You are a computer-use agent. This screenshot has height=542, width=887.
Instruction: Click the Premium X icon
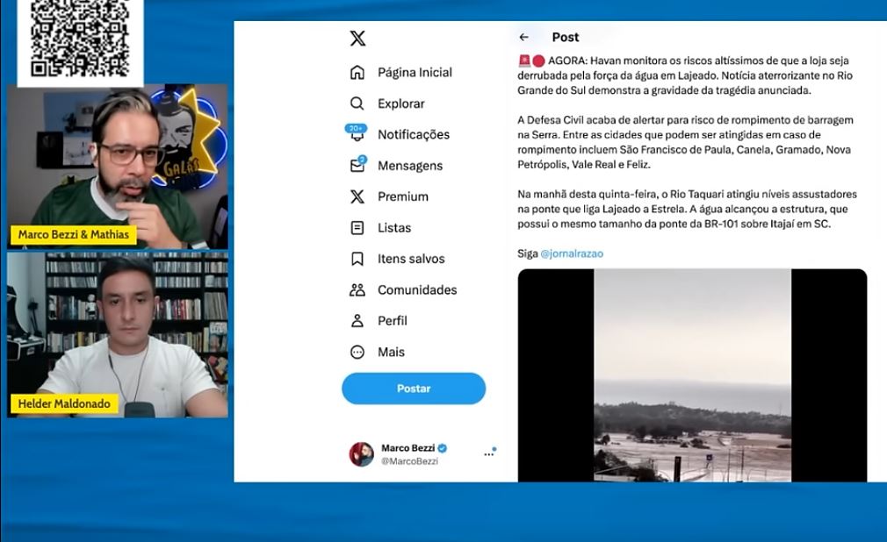point(357,196)
